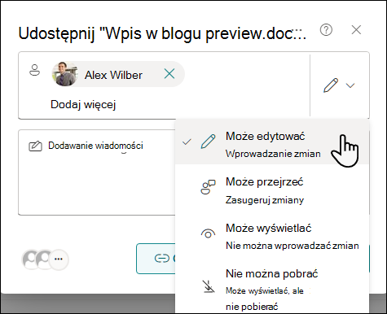Click the eye icon beside Może wyświetlać
387x314 pixels.
(208, 233)
